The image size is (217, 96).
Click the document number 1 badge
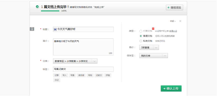click(x=32, y=29)
